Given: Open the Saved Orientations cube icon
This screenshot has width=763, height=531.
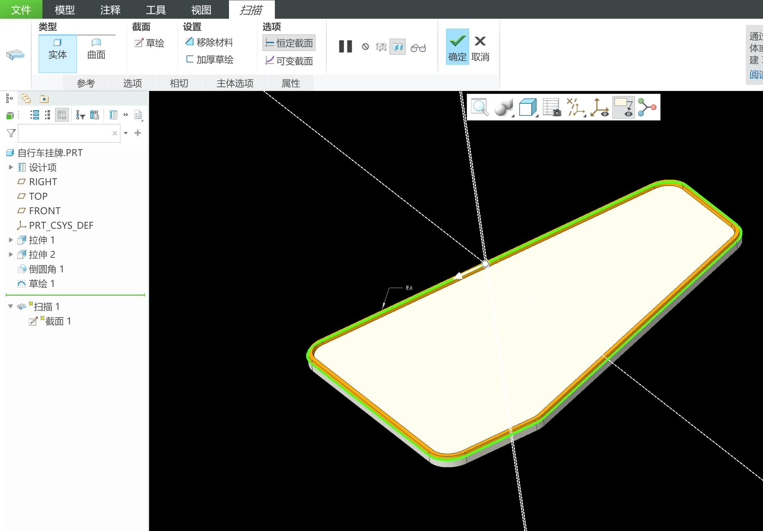Looking at the screenshot, I should click(x=528, y=107).
